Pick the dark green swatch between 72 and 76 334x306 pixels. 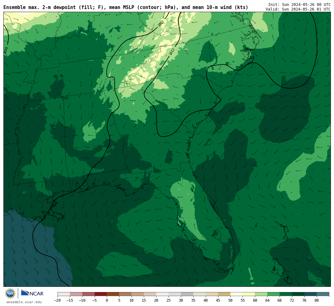(x=298, y=294)
